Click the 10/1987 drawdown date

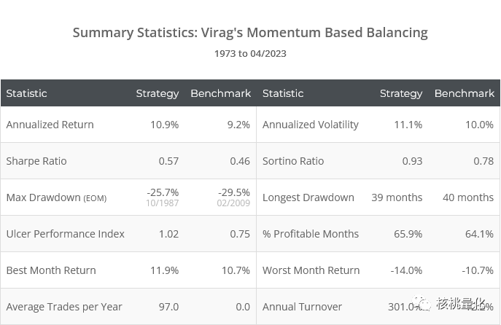coord(163,203)
